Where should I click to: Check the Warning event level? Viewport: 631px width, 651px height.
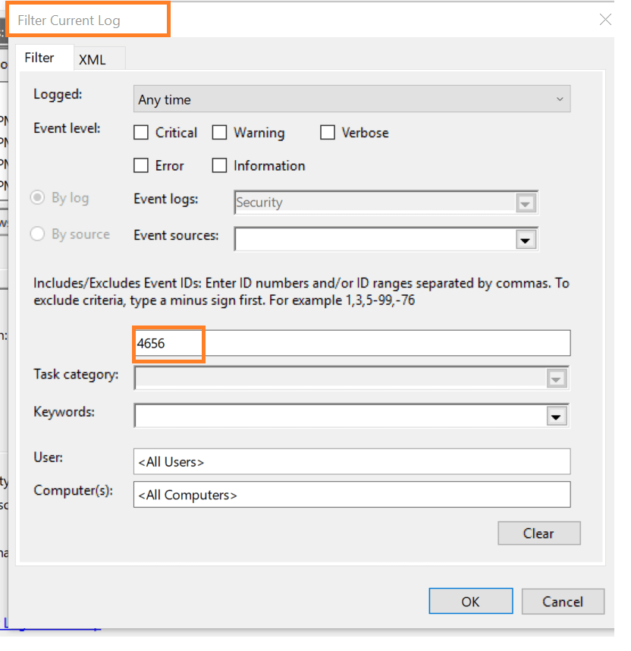221,132
